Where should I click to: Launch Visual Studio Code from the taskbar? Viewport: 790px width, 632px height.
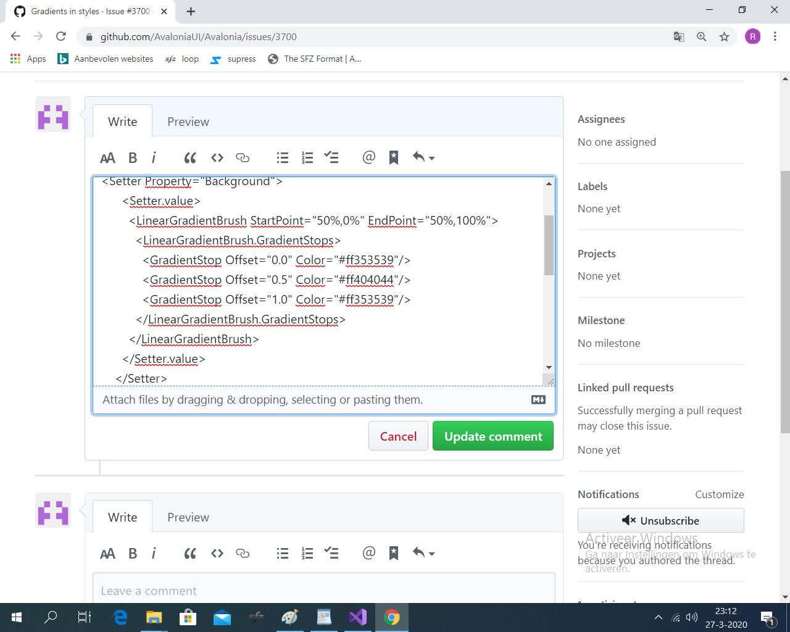[x=358, y=617]
